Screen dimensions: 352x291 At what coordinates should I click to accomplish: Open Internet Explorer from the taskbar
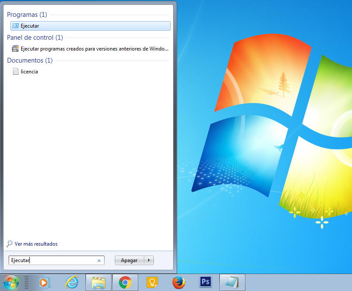72,282
